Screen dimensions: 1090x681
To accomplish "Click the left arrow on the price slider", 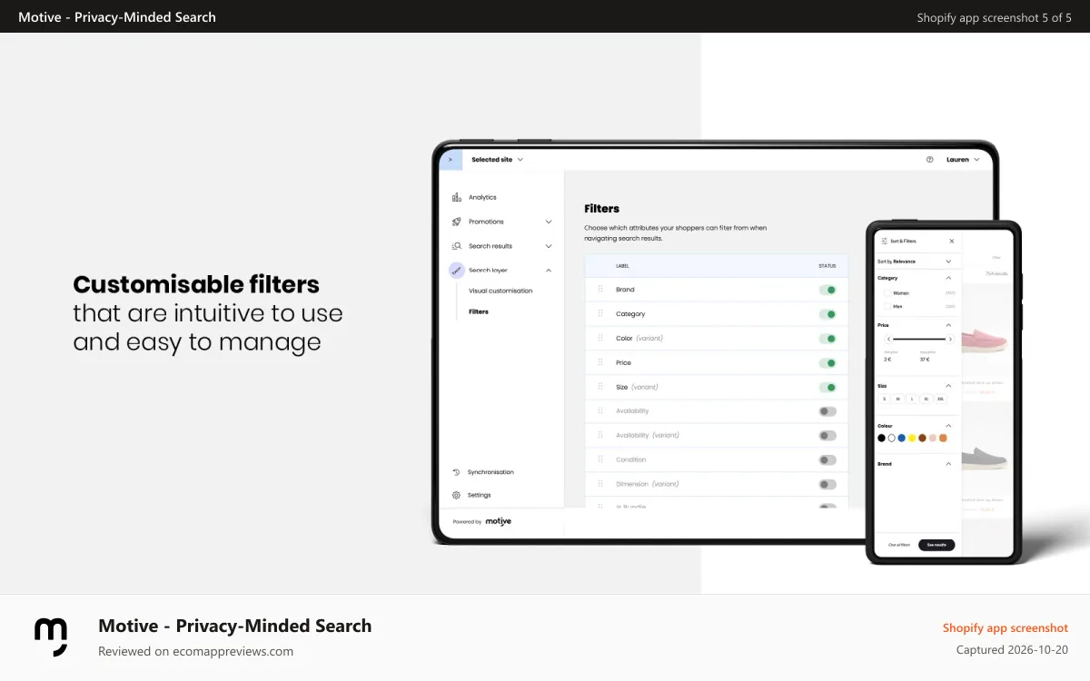I will [889, 339].
